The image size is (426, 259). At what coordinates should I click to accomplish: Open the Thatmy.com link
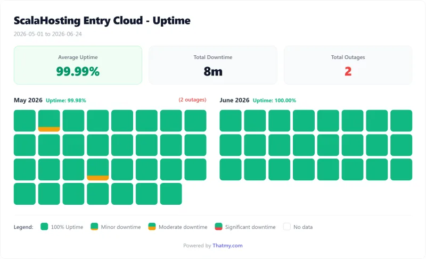tap(227, 246)
